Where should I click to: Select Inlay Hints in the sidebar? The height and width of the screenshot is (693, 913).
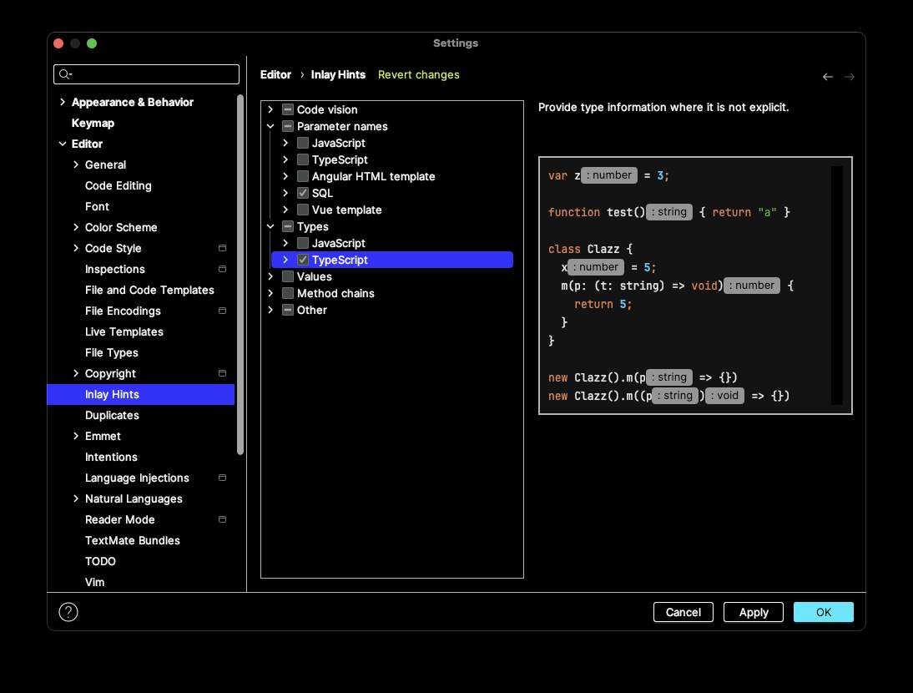tap(141, 394)
